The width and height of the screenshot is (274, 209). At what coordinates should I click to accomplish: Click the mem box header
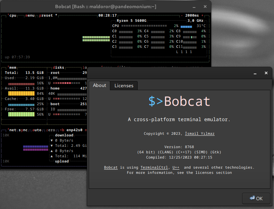point(13,67)
